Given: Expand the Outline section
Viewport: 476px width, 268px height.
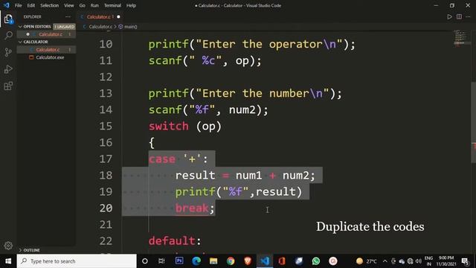Looking at the screenshot, I should [20, 250].
